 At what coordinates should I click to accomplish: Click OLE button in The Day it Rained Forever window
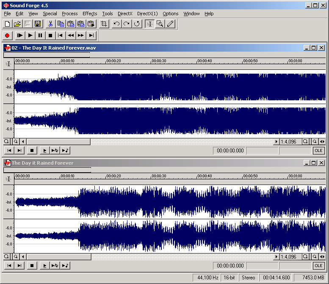[318, 266]
